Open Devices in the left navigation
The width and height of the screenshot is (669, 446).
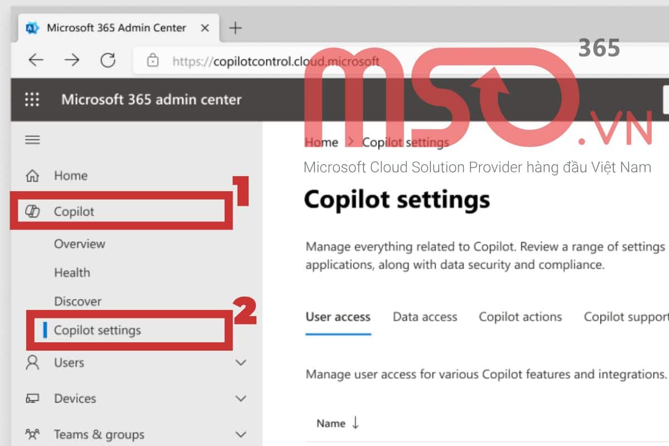point(75,399)
